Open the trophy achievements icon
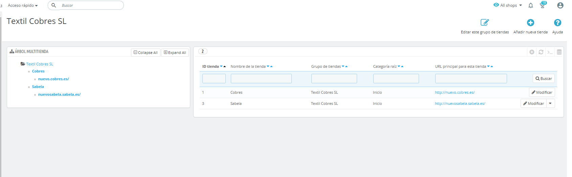 point(543,5)
